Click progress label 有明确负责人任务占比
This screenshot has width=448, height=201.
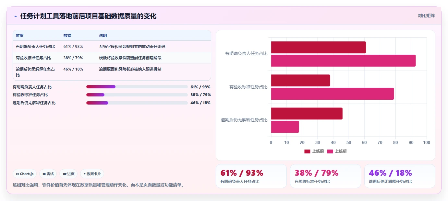[32, 87]
